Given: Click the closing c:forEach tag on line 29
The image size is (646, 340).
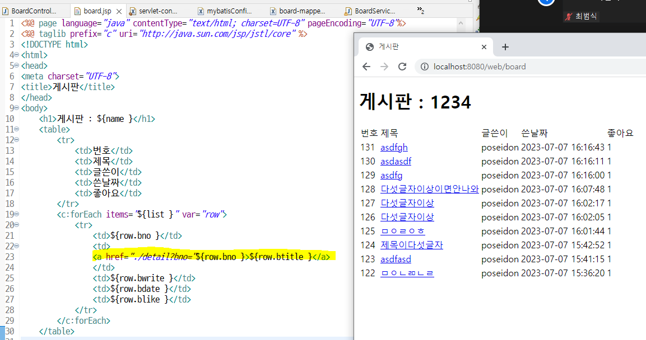Looking at the screenshot, I should 83,320.
